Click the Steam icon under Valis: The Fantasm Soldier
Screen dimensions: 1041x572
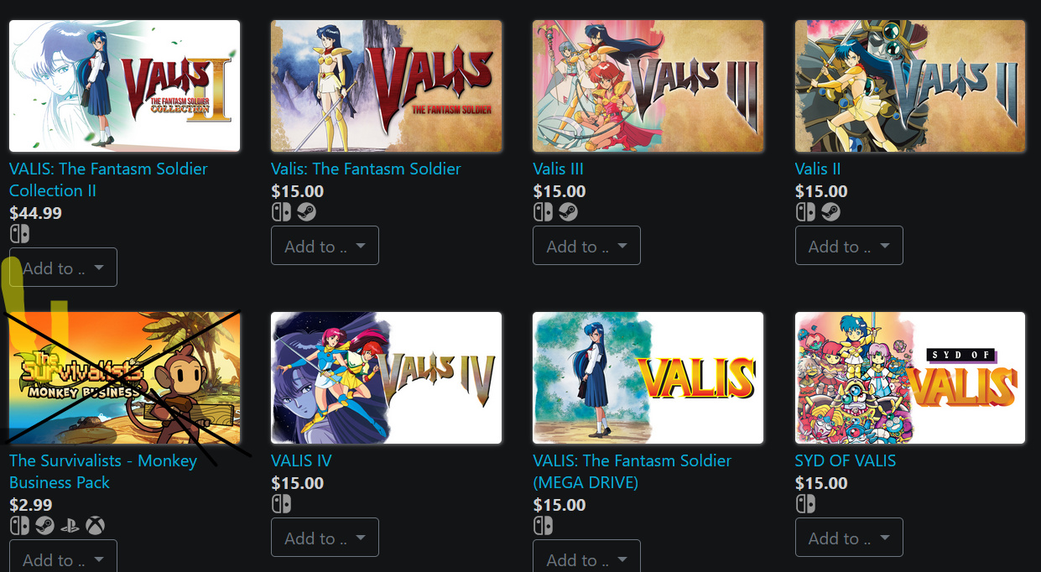[306, 212]
